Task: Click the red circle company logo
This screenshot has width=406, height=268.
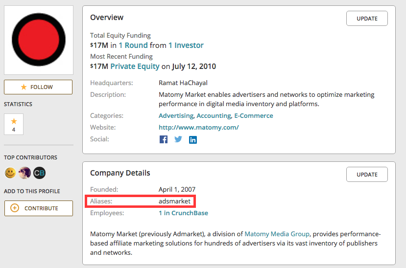Action: tap(39, 40)
